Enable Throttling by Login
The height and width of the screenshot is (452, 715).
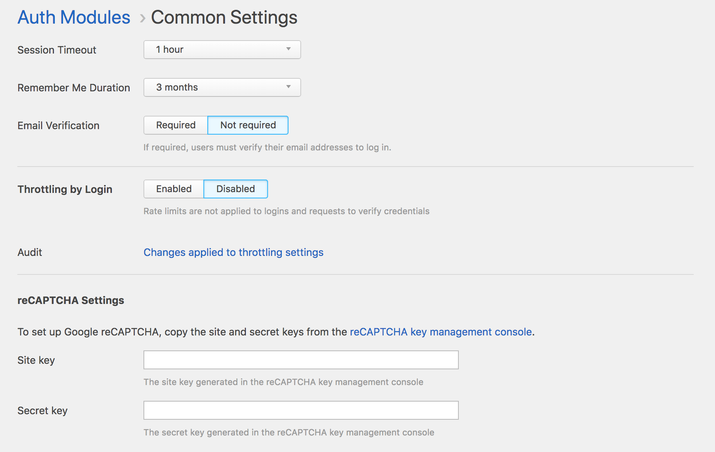[174, 189]
